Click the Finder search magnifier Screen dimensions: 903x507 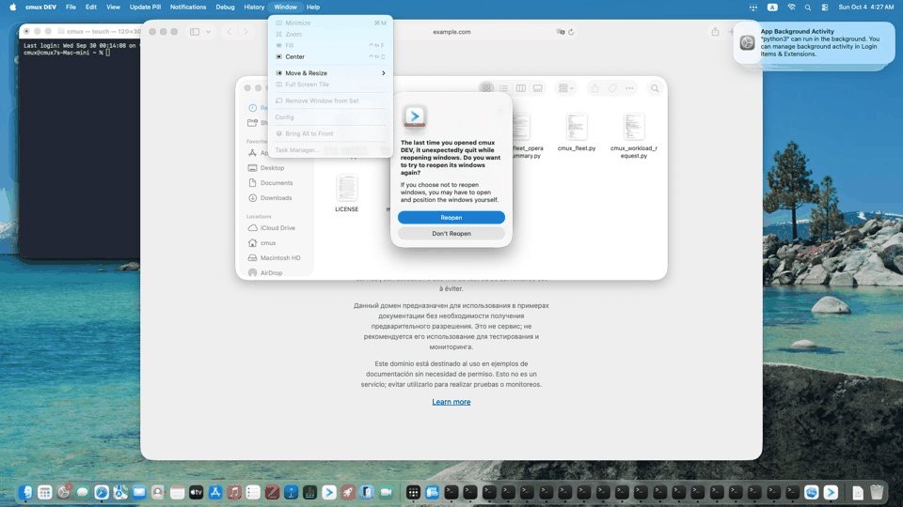(655, 88)
